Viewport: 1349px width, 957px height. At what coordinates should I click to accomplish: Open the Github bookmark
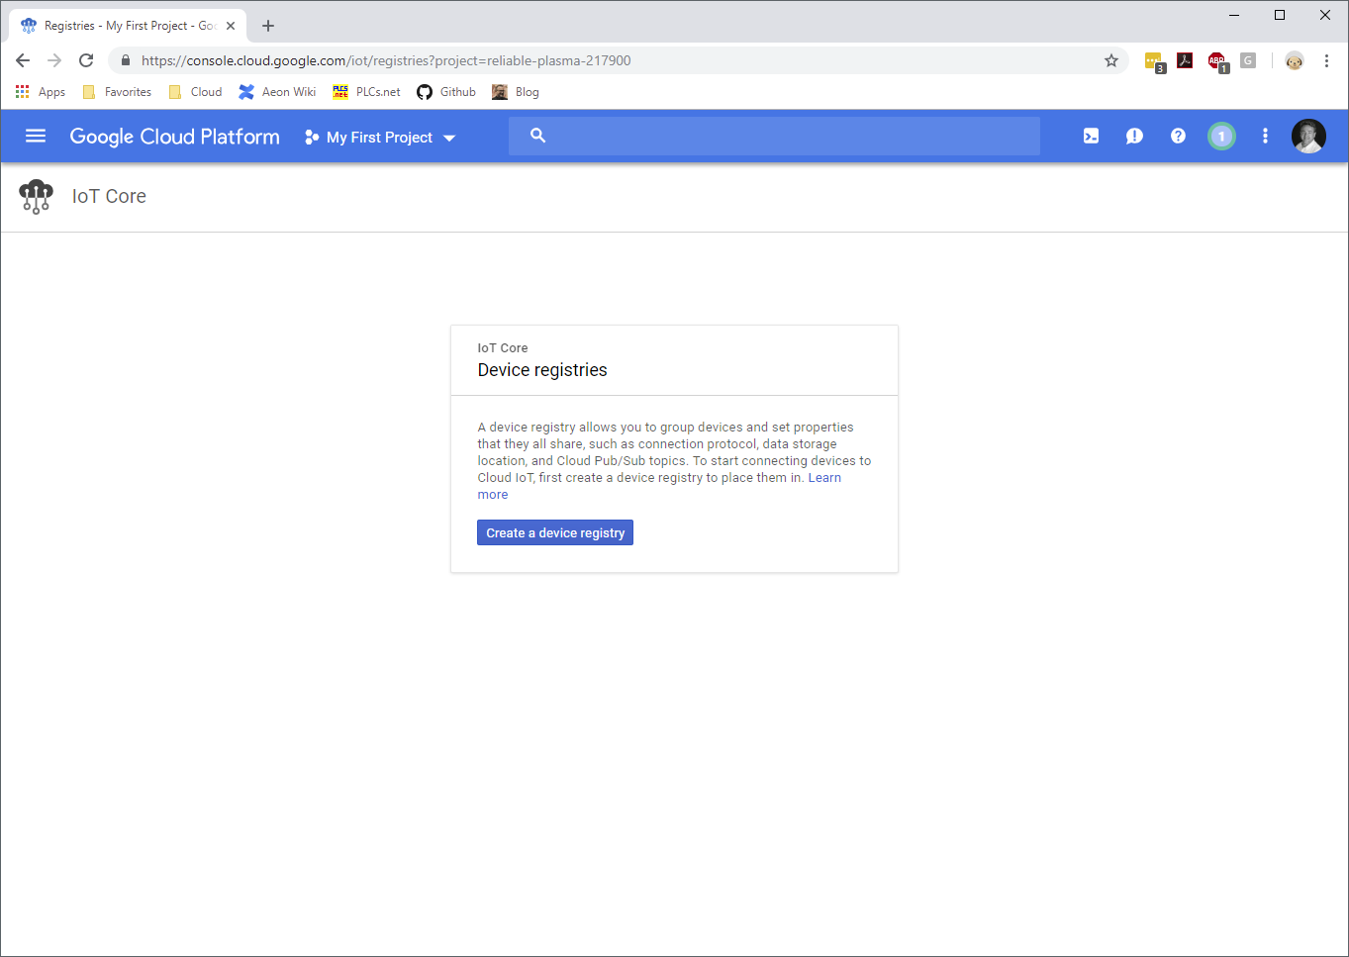(446, 92)
